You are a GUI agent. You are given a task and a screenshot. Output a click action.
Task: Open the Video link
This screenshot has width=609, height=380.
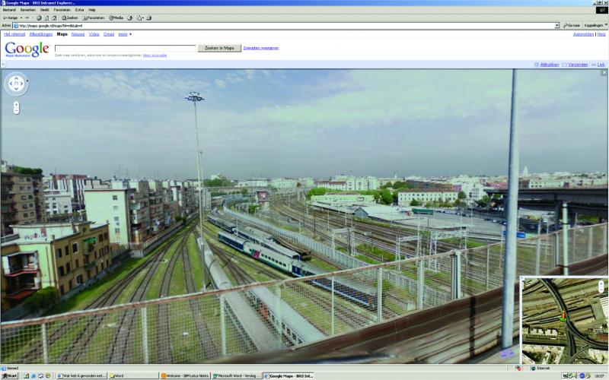[x=94, y=34]
